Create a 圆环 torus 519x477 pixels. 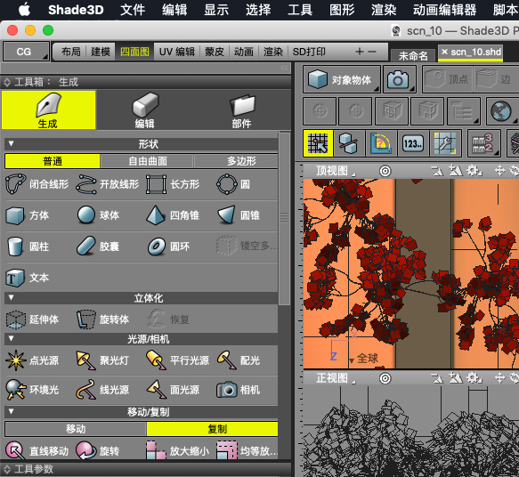coord(169,247)
